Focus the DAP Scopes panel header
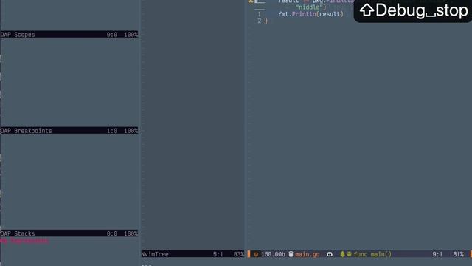Screen dimensions: 472x266 [x=18, y=35]
